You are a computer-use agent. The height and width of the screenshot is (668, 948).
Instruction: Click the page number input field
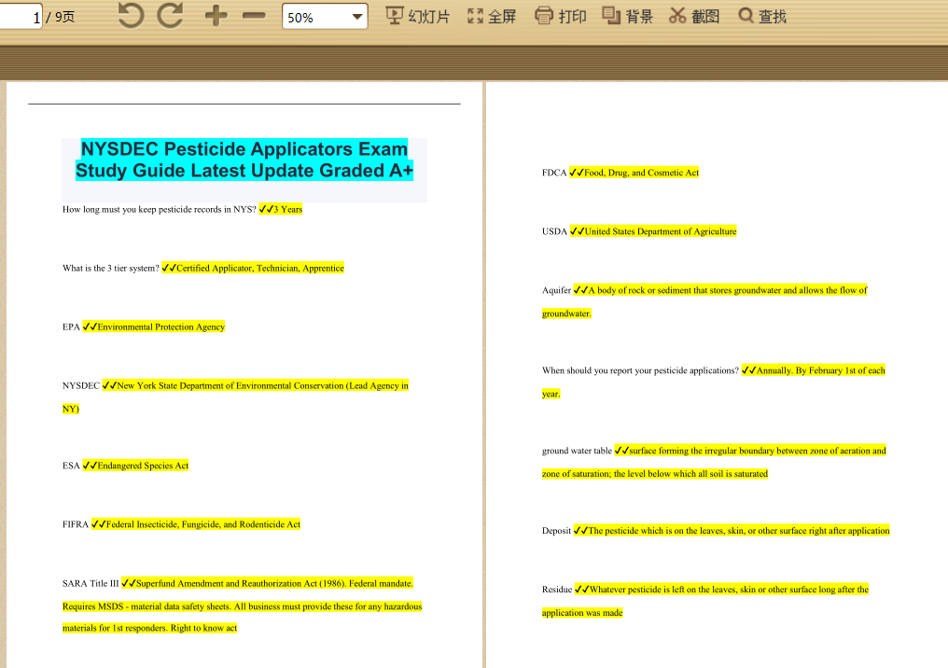click(20, 17)
